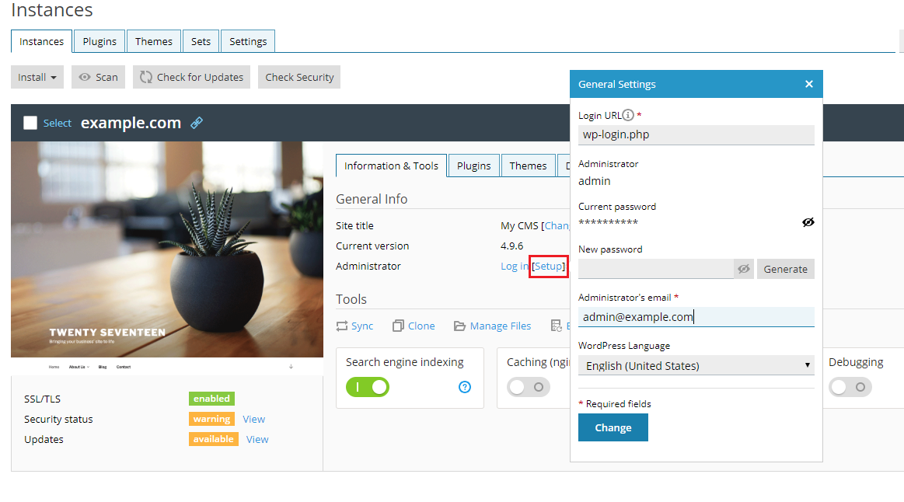
Task: Click the Sync tool icon
Action: [x=343, y=326]
